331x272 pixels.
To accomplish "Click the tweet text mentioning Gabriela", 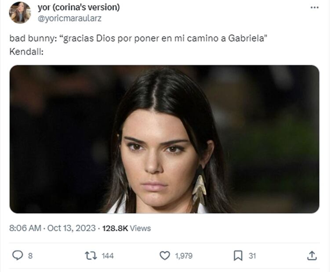I will click(138, 38).
